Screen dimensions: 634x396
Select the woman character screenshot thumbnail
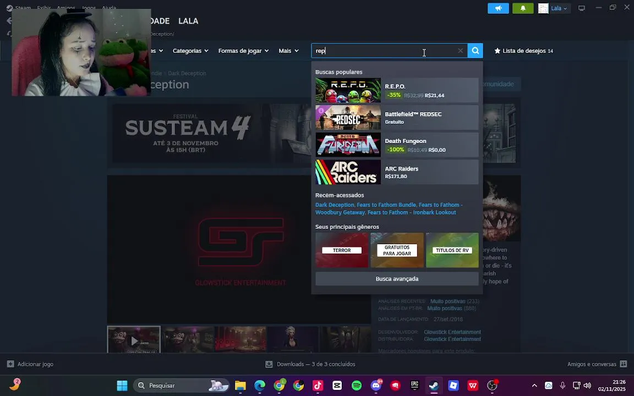[293, 340]
